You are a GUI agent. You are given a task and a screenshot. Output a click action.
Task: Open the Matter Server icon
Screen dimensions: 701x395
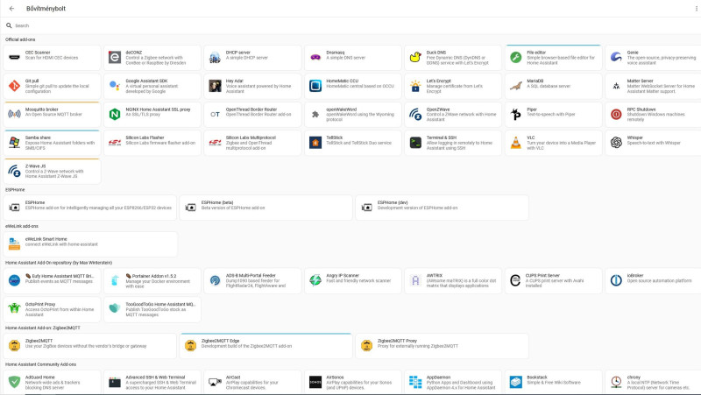tap(616, 86)
